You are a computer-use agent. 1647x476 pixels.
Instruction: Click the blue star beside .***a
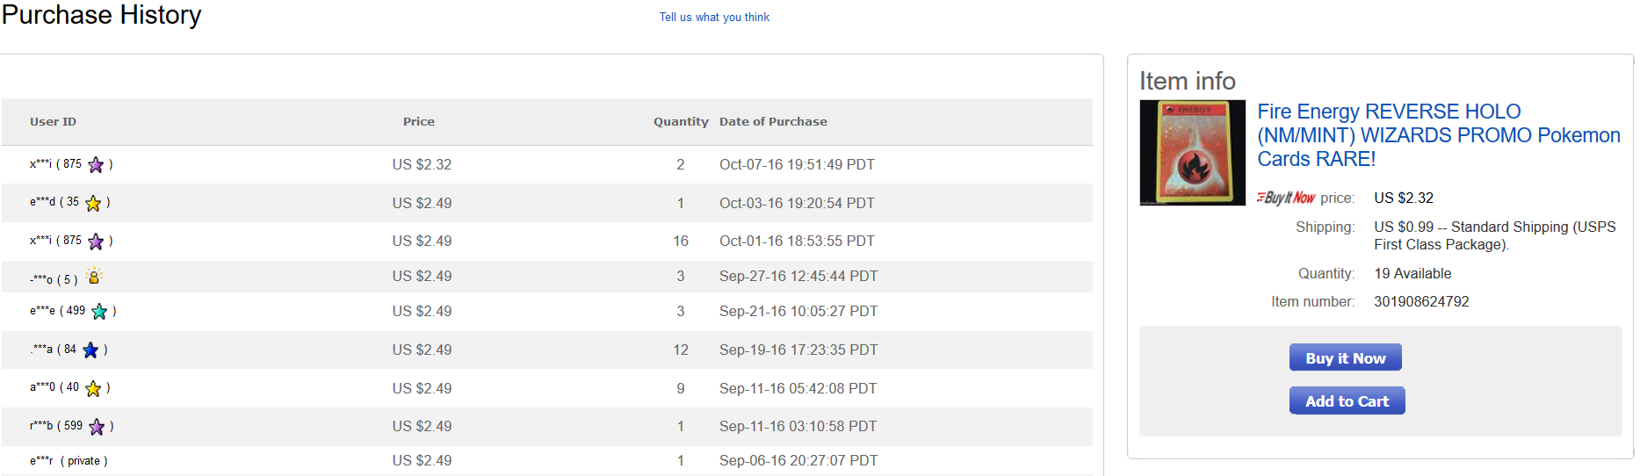[x=90, y=350]
